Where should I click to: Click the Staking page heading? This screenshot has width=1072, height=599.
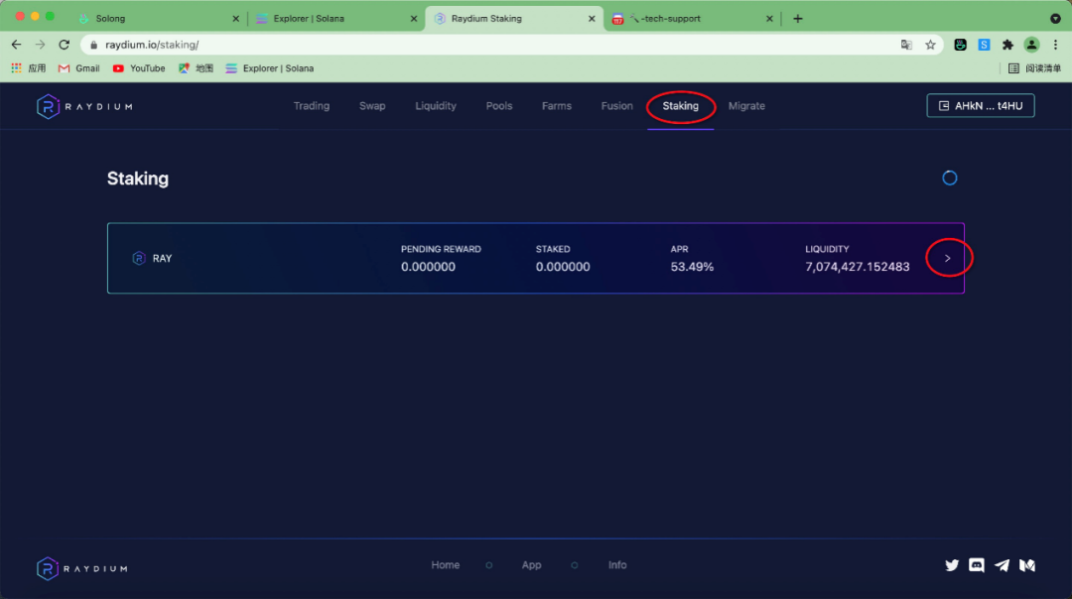(x=137, y=179)
